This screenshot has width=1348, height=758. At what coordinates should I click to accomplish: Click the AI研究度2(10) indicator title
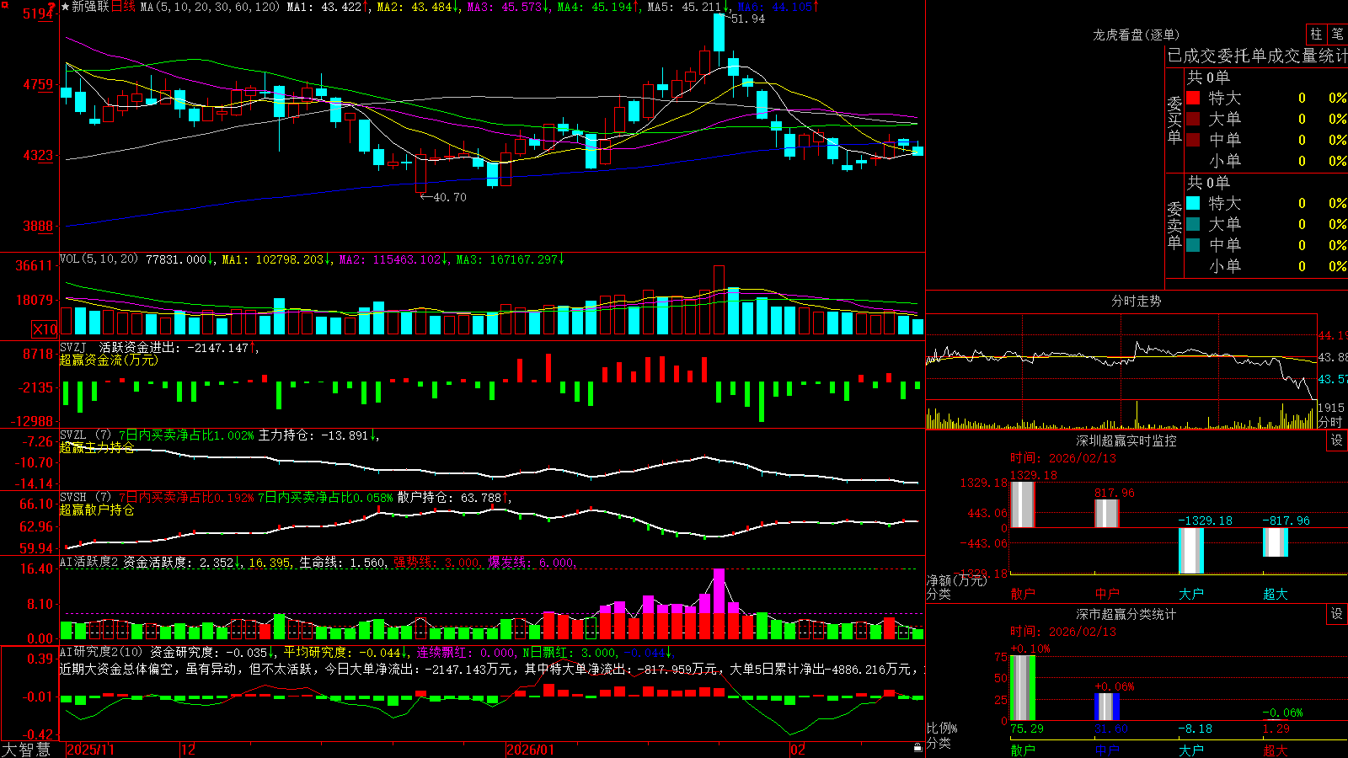click(x=102, y=652)
